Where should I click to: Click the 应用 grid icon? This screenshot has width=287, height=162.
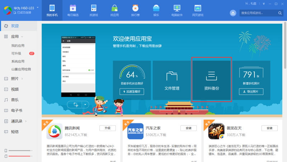click(6, 37)
